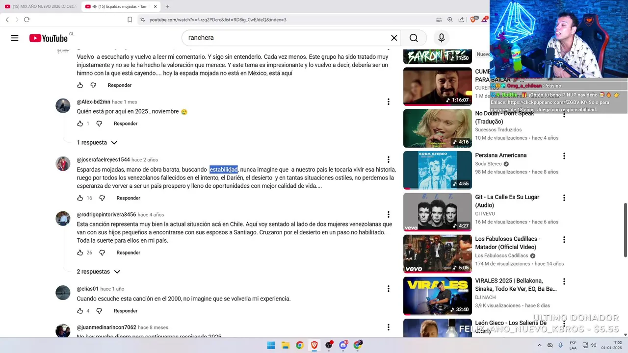Image resolution: width=628 pixels, height=353 pixels.
Task: Click the page vertical scrollbar thumb
Action: [x=625, y=229]
